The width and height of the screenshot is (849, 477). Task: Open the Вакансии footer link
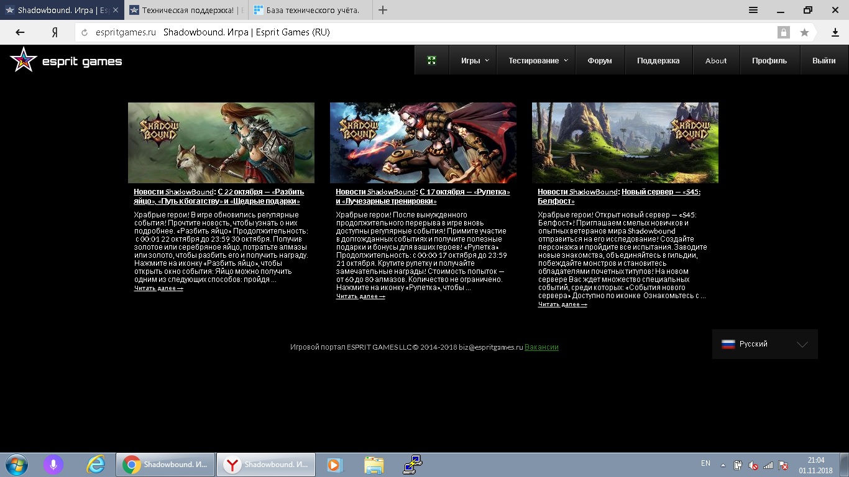pyautogui.click(x=541, y=347)
